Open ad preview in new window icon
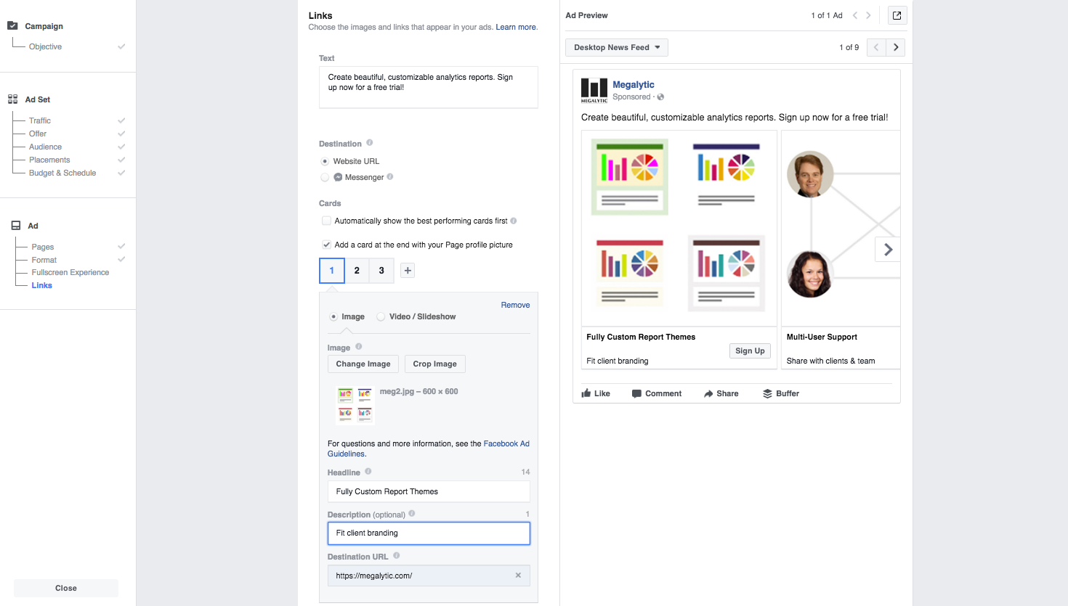The height and width of the screenshot is (606, 1068). pos(897,15)
